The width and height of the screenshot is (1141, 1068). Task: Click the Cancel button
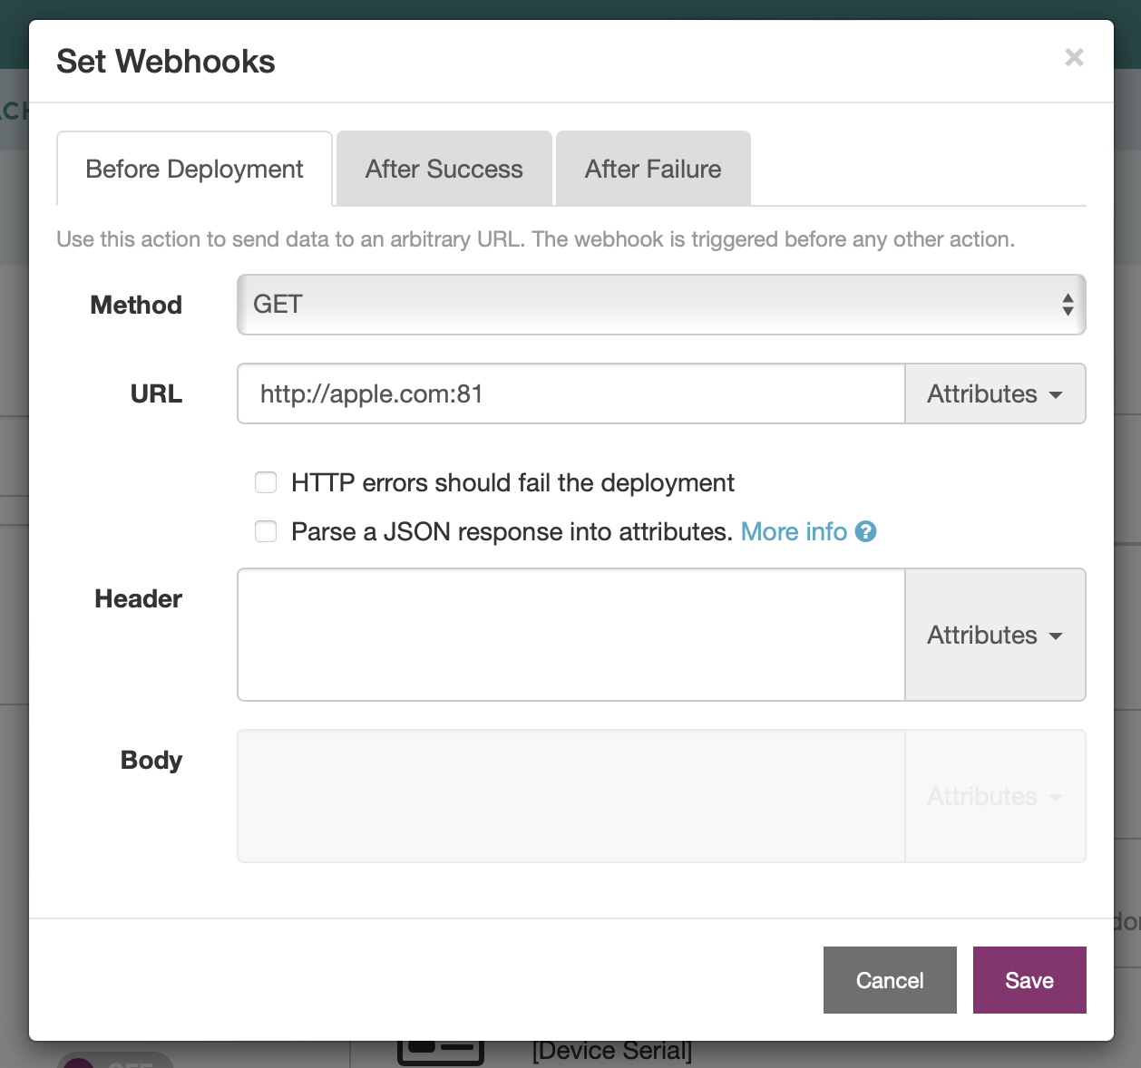(x=890, y=980)
